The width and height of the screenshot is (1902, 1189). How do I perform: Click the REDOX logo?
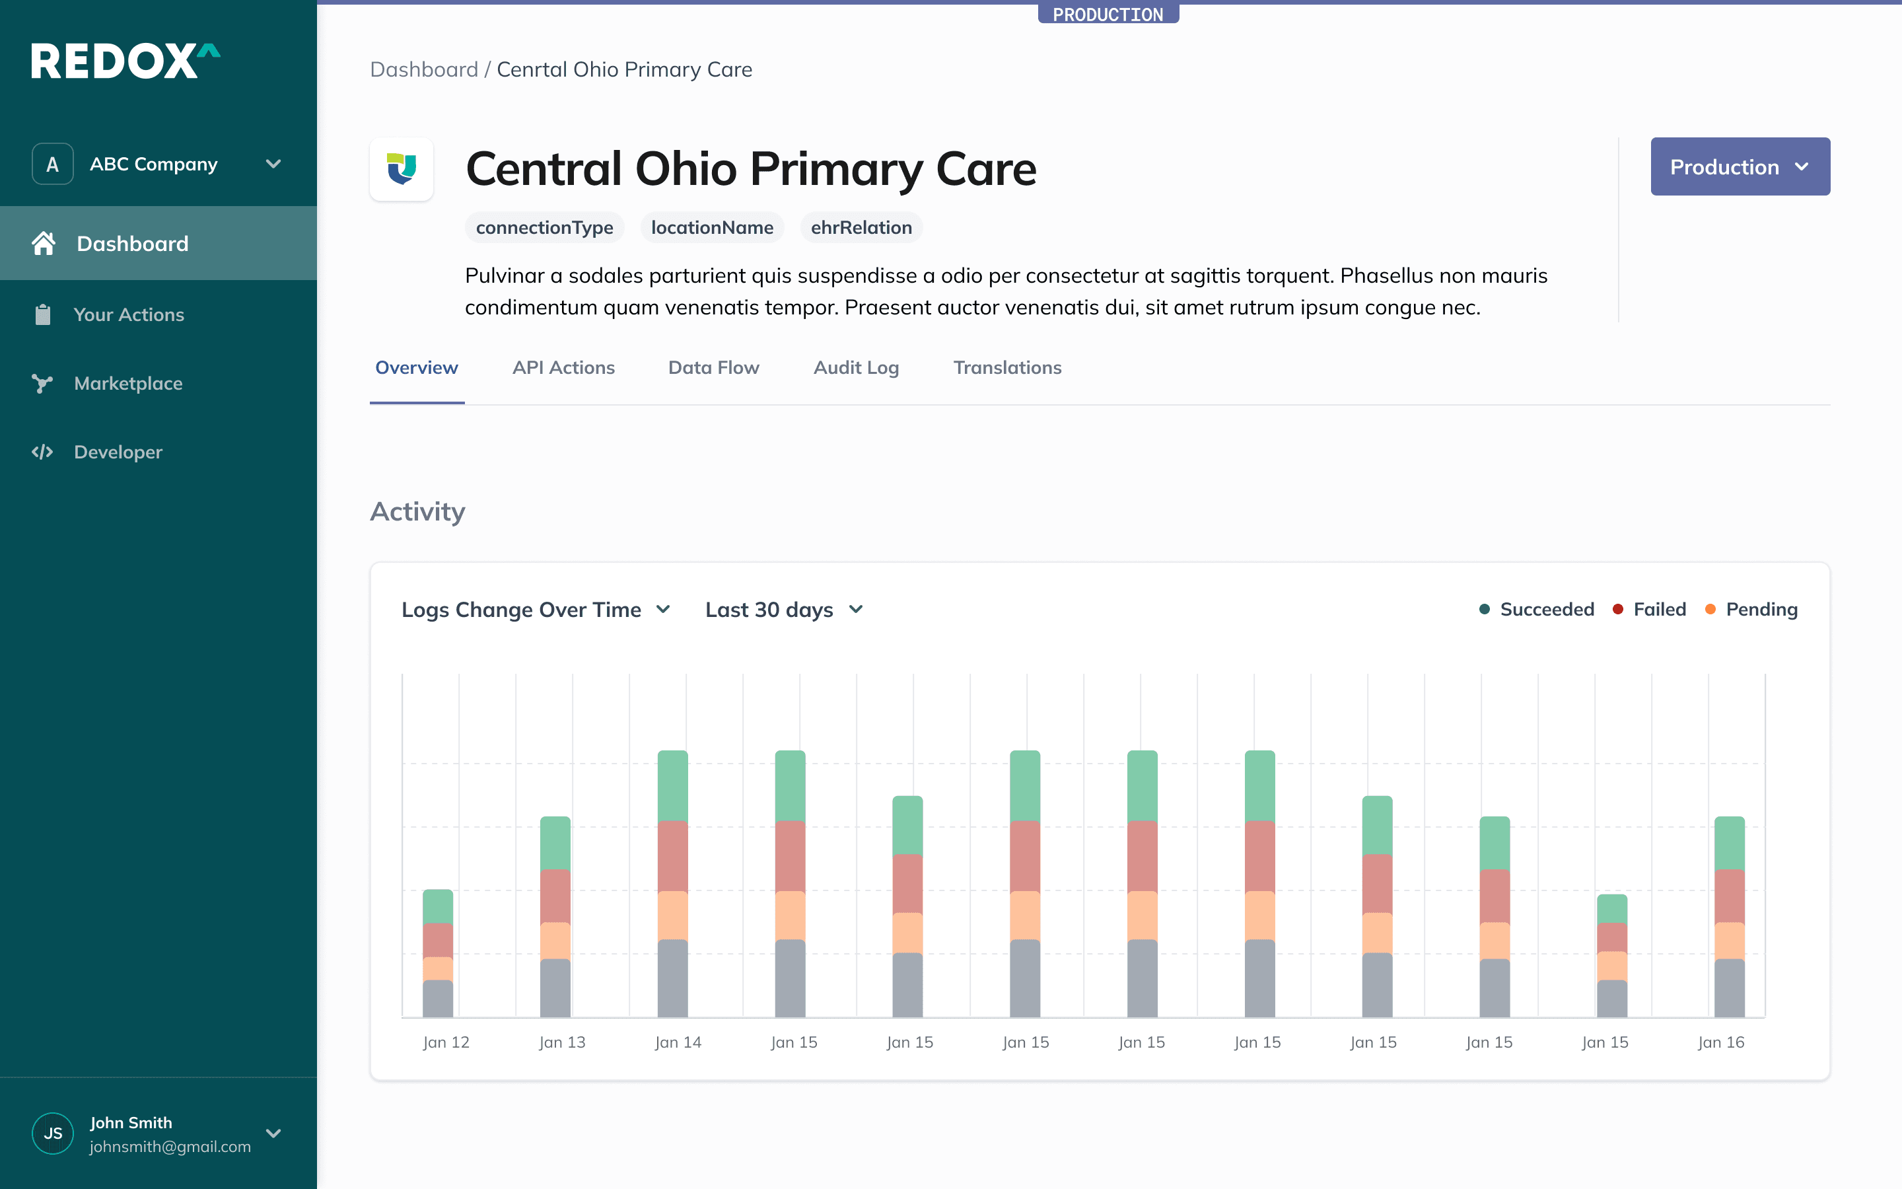pos(125,61)
